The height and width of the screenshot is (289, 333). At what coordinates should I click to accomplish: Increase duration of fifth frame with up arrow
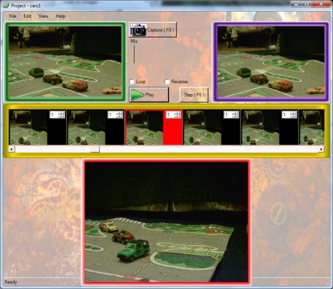[x=294, y=113]
